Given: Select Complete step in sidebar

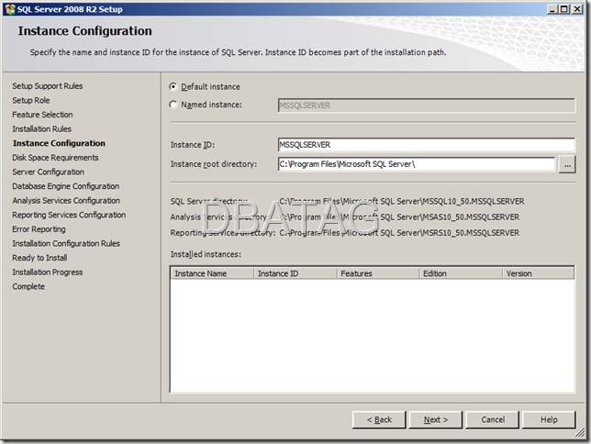Looking at the screenshot, I should pos(28,286).
